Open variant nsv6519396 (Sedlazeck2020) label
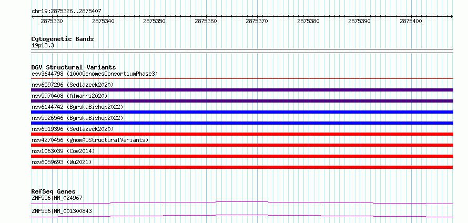The width and height of the screenshot is (468, 223). point(73,129)
